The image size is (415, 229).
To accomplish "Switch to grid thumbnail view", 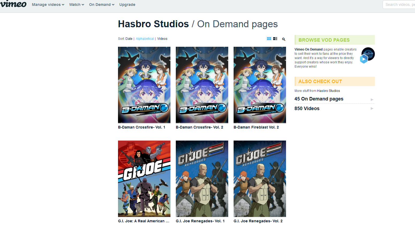I will [269, 39].
